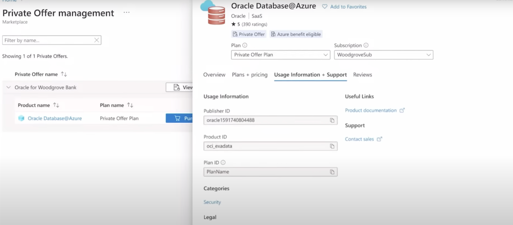Viewport: 513px width, 225px height.
Task: Select Usage Information + Support tab
Action: pos(311,75)
